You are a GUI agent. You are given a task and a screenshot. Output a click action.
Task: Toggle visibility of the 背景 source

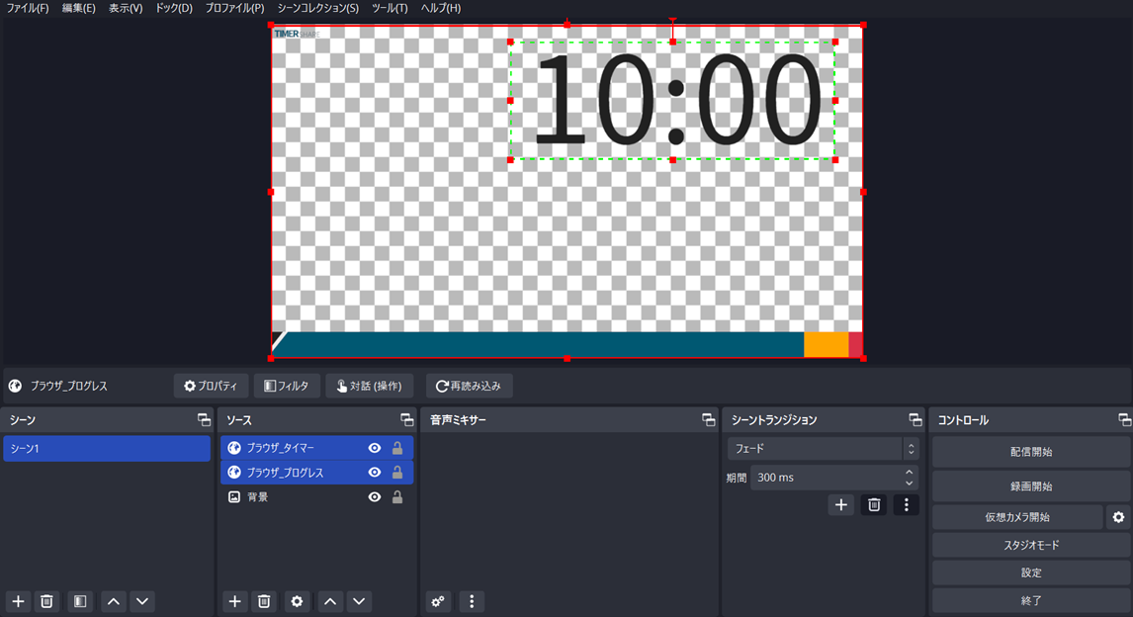pyautogui.click(x=375, y=497)
